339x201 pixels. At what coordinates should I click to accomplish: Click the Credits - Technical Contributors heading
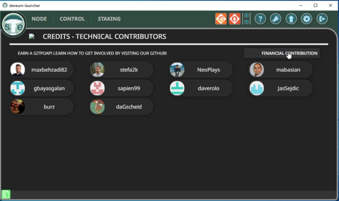105,37
